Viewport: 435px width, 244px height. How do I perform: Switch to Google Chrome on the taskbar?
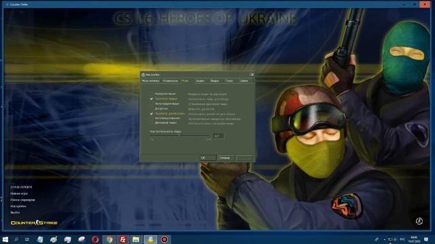point(109,239)
